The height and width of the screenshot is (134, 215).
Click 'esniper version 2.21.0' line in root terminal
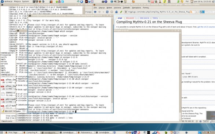(40, 101)
